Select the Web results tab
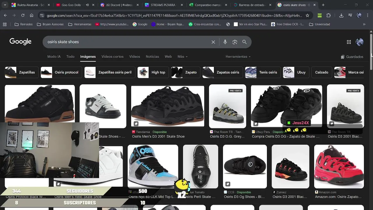This screenshot has width=373, height=210. (168, 57)
